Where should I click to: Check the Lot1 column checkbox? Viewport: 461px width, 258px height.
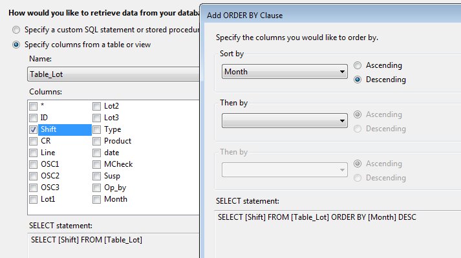click(33, 199)
